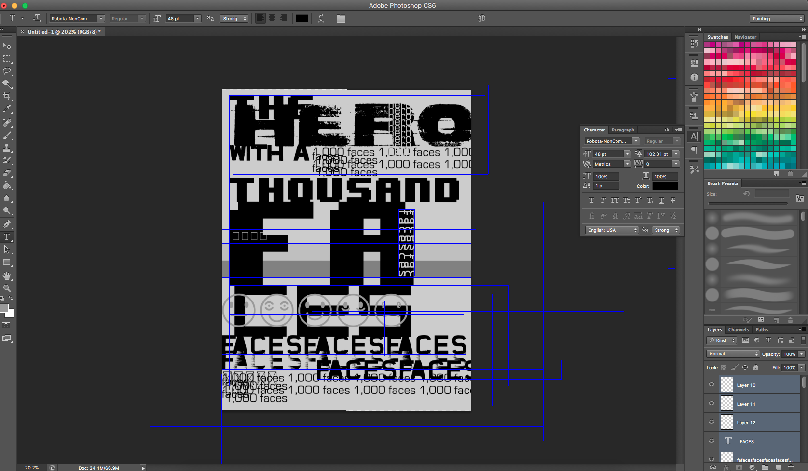Select the Path Selection tool
Image resolution: width=808 pixels, height=471 pixels.
[x=7, y=249]
